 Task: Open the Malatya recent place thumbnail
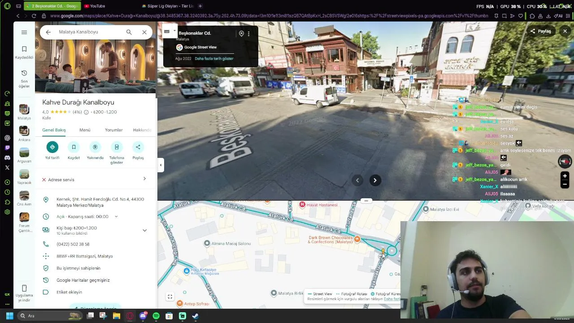point(24,109)
